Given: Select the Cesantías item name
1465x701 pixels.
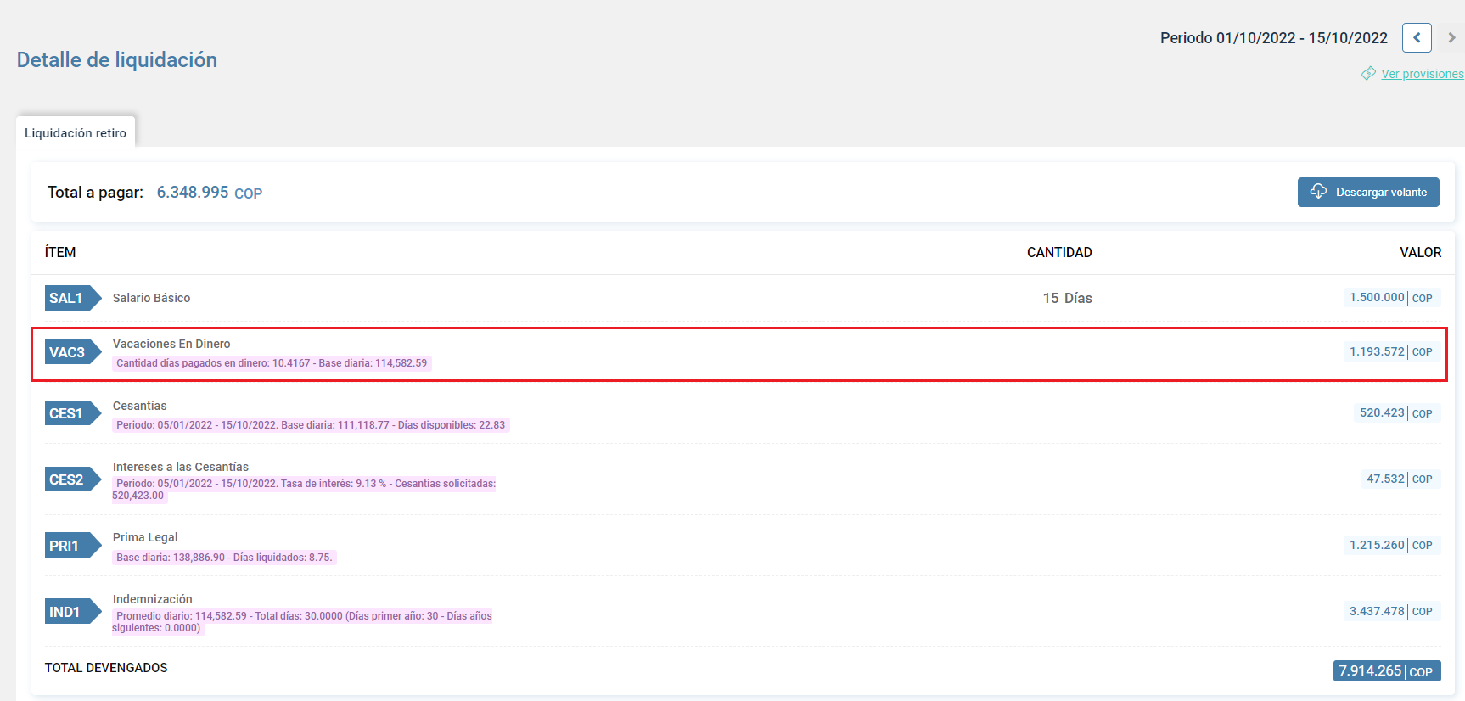Looking at the screenshot, I should (x=140, y=406).
